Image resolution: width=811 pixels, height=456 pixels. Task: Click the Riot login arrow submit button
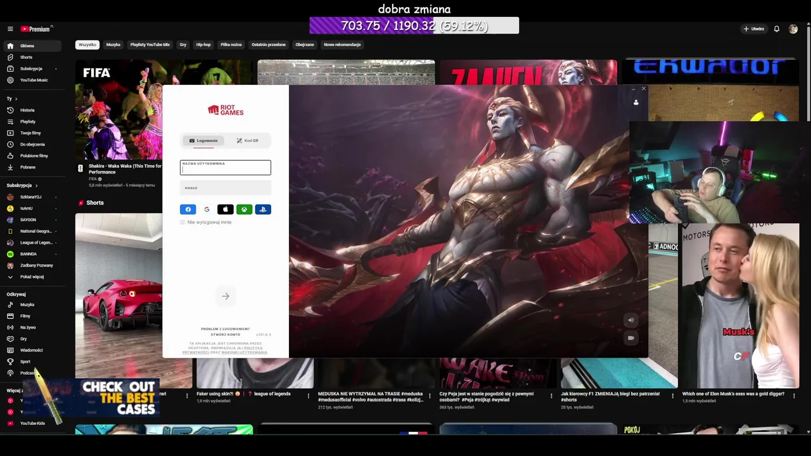coord(225,296)
